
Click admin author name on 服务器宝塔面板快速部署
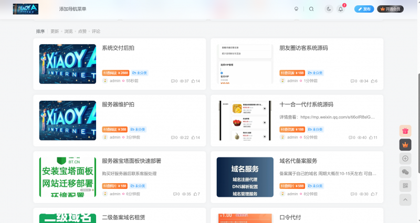coord(115,194)
